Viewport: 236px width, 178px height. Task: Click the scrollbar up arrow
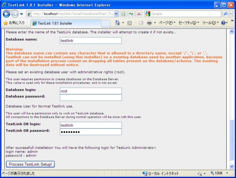[x=232, y=31]
